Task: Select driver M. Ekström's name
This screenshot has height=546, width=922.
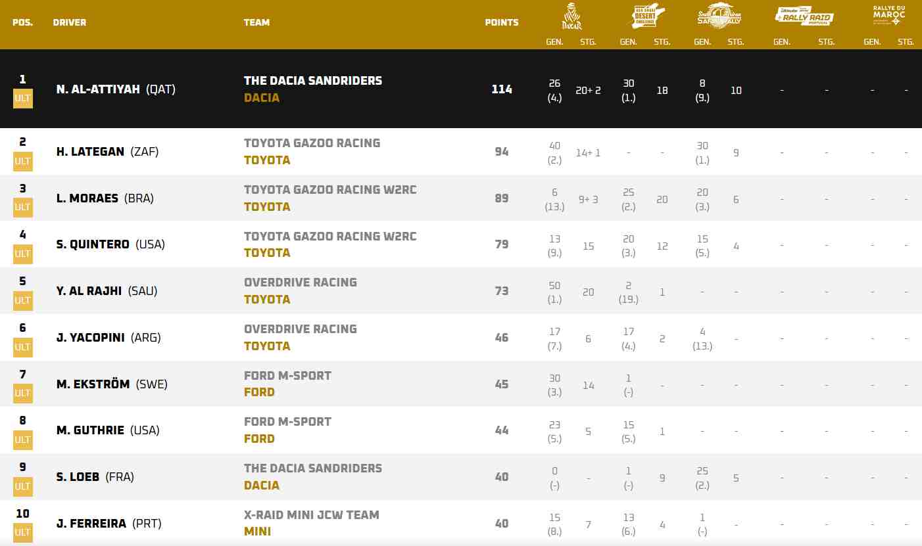Action: [93, 384]
